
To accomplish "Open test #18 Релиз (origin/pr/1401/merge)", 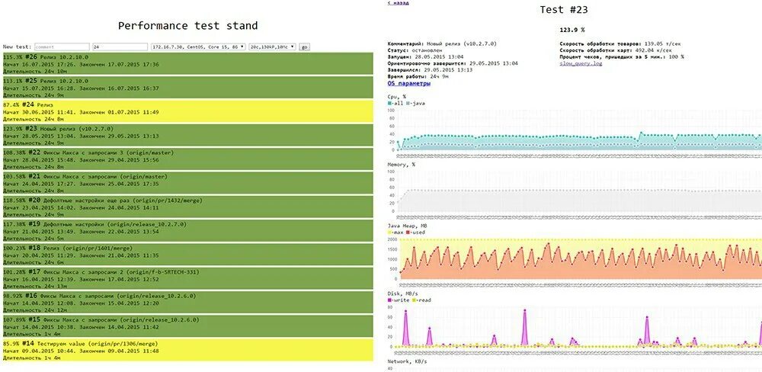I will 187,255.
